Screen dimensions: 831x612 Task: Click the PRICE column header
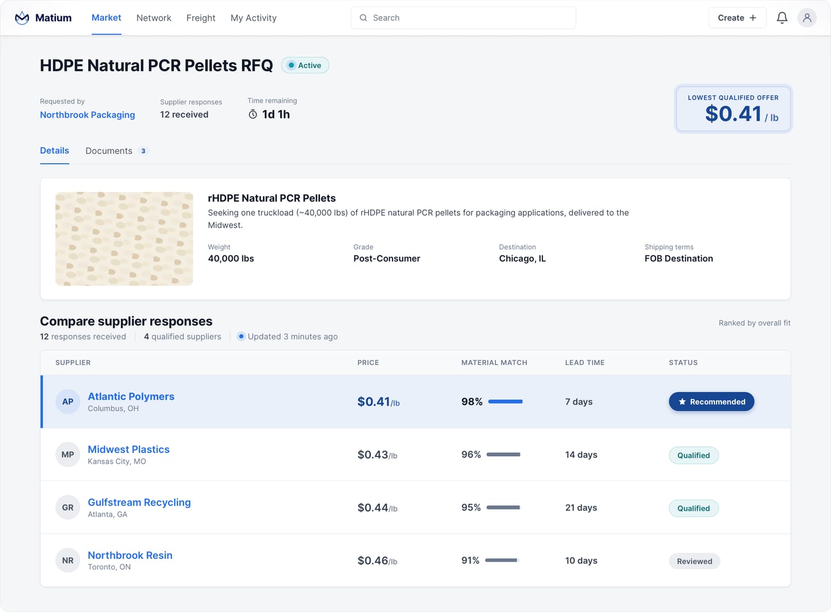tap(368, 363)
